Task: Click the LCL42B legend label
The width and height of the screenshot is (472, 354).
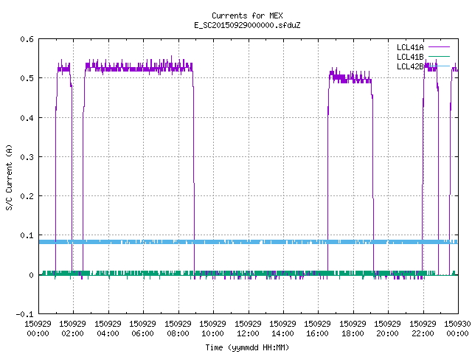Action: click(x=410, y=66)
